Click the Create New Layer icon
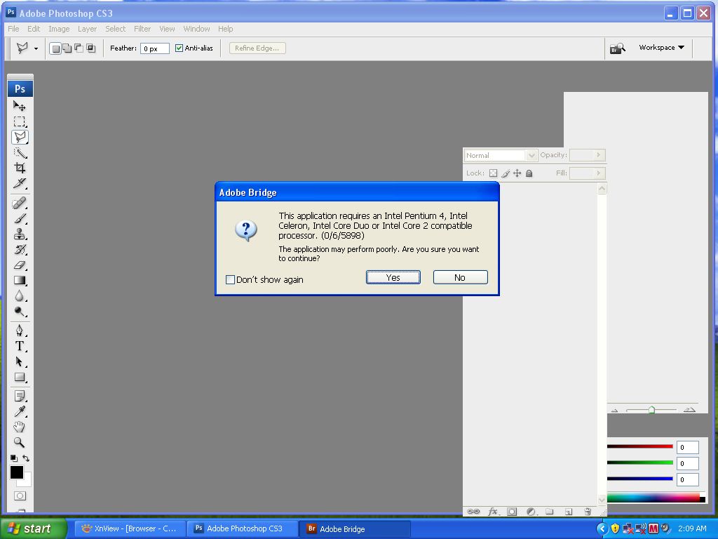 [x=568, y=513]
